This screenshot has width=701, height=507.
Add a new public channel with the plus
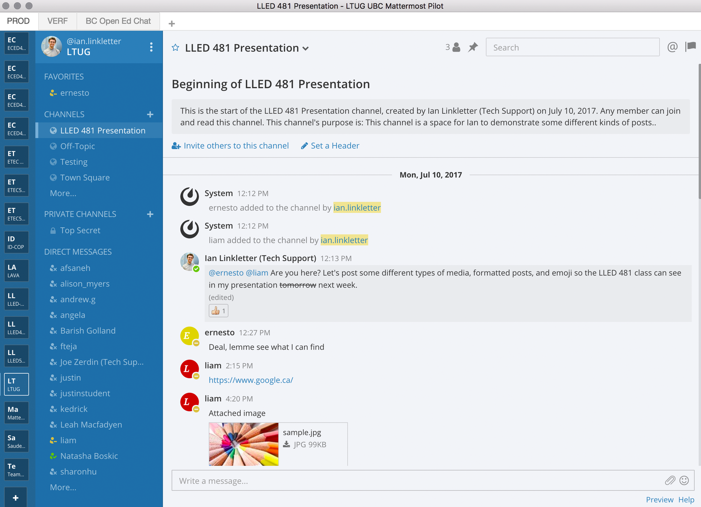[150, 114]
